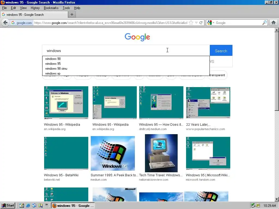This screenshot has width=279, height=209.
Task: Open the 'Windows 95 — How Does it...' thumbnail
Action: [x=161, y=103]
